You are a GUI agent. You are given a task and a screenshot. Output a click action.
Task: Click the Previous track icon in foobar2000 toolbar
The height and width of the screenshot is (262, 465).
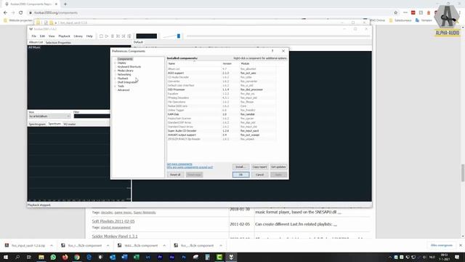pyautogui.click(x=118, y=36)
